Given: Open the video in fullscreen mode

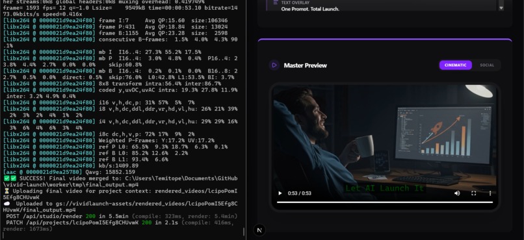Looking at the screenshot, I should pos(473,193).
